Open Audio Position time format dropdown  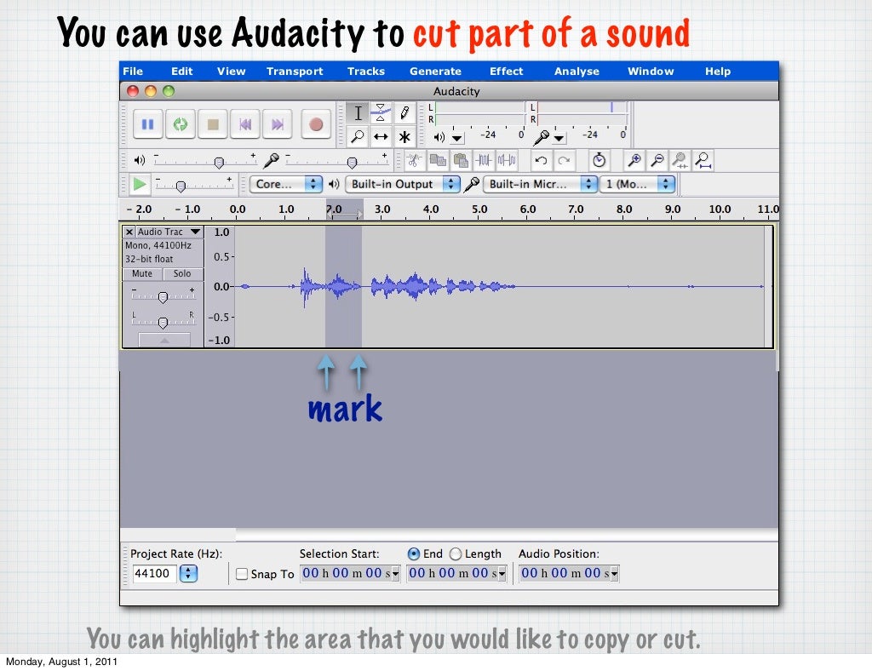point(615,574)
